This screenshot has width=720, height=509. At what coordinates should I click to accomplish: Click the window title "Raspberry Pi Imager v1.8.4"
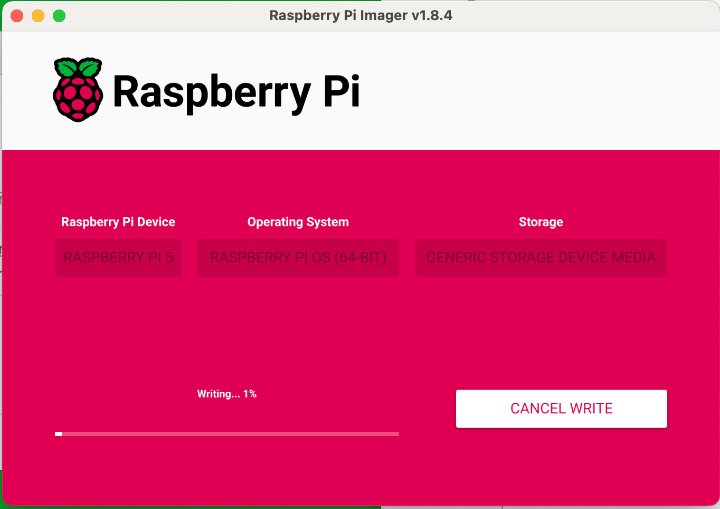pyautogui.click(x=361, y=15)
